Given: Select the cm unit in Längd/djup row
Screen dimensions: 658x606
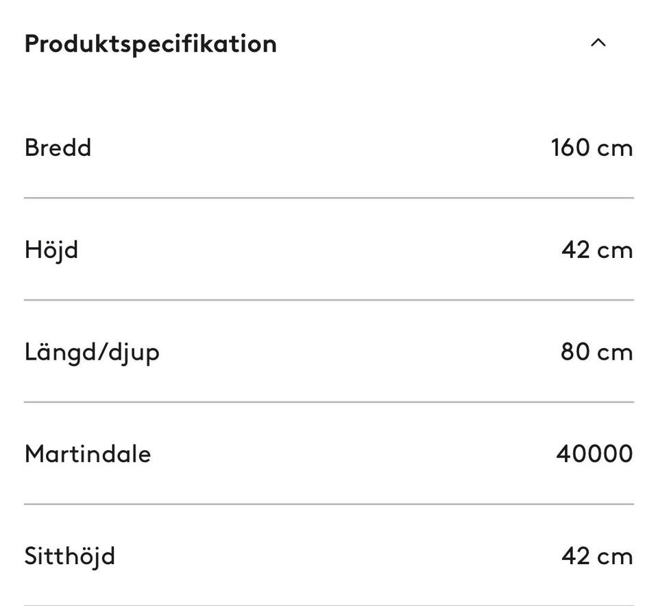Looking at the screenshot, I should pyautogui.click(x=615, y=353).
